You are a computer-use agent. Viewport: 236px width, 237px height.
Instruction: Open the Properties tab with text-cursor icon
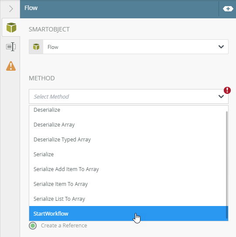[11, 47]
